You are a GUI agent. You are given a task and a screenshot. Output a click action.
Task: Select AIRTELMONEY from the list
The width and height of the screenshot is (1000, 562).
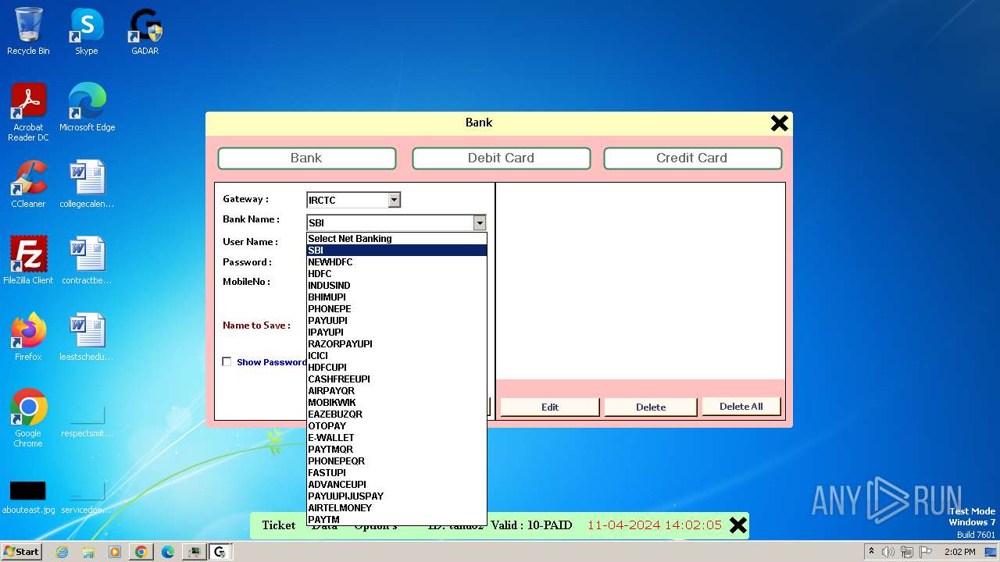tap(397, 508)
